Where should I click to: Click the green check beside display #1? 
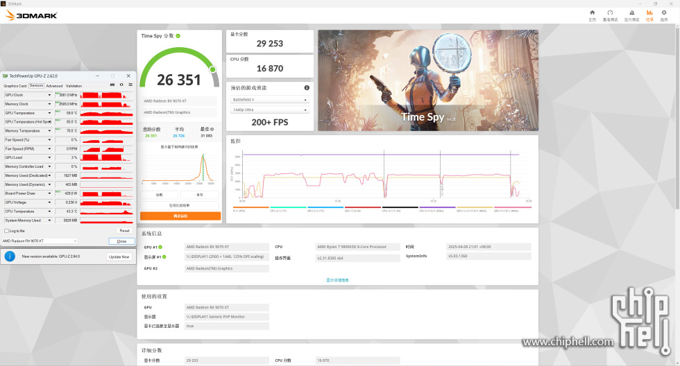[x=164, y=257]
